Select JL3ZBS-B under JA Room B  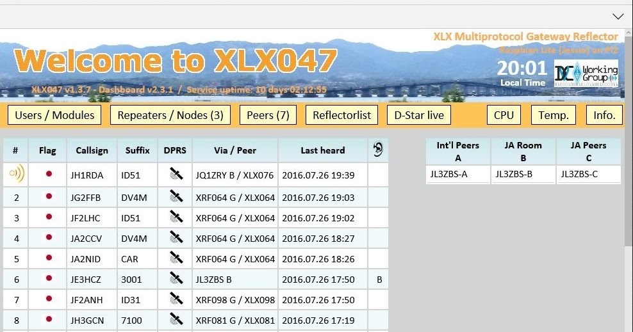click(514, 174)
